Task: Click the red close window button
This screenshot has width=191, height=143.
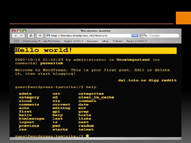Action: tap(14, 31)
